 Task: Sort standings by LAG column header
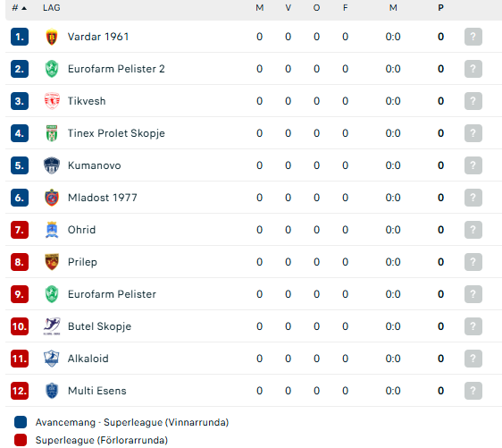(52, 8)
